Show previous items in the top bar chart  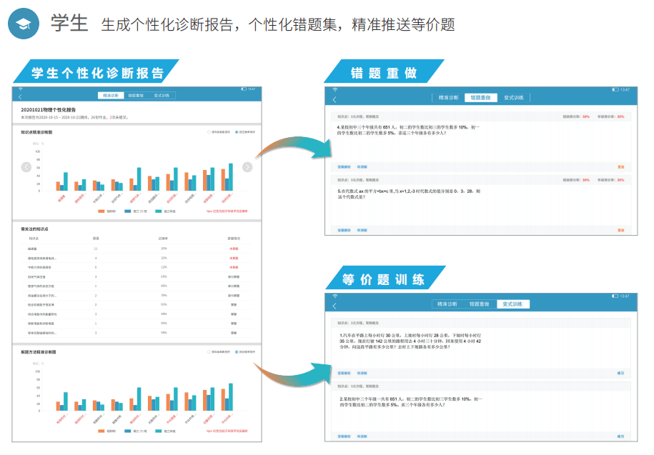[26, 167]
